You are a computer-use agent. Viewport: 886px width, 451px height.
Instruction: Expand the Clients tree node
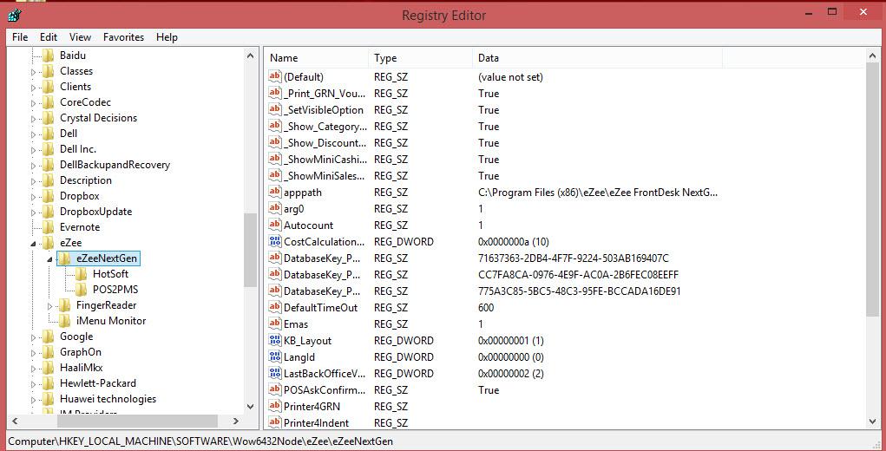(33, 88)
